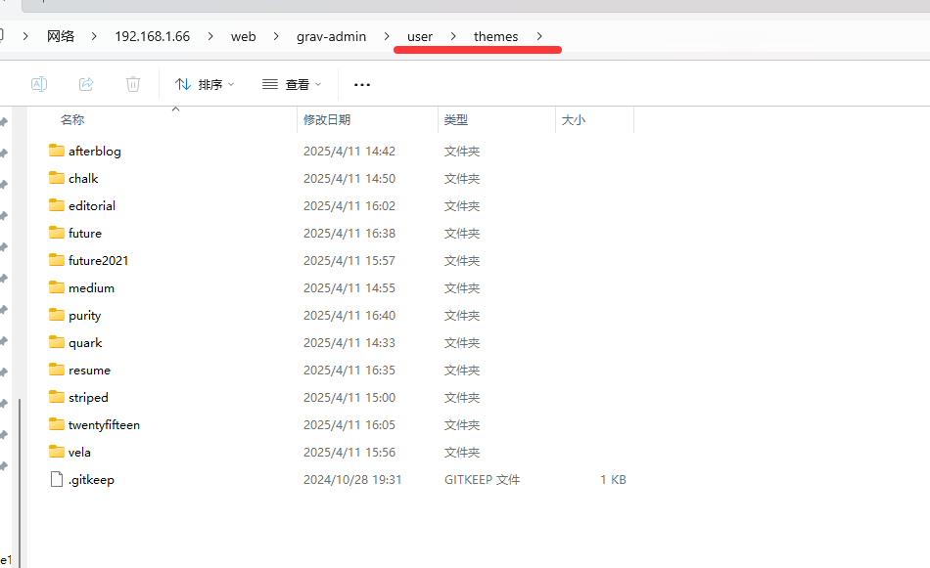The width and height of the screenshot is (930, 568).
Task: Select the purity folder name
Action: coord(85,316)
